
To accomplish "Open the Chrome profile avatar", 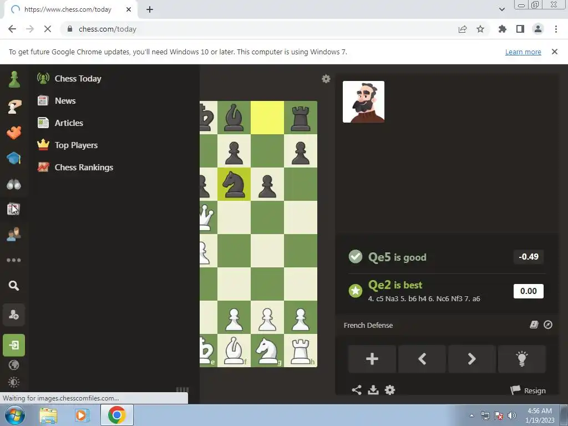I will point(538,29).
